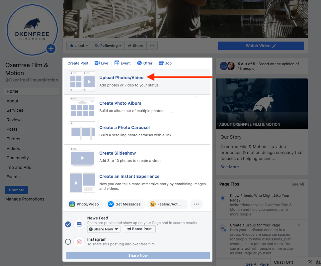Click the Live camera icon
The width and height of the screenshot is (321, 266).
[97, 63]
